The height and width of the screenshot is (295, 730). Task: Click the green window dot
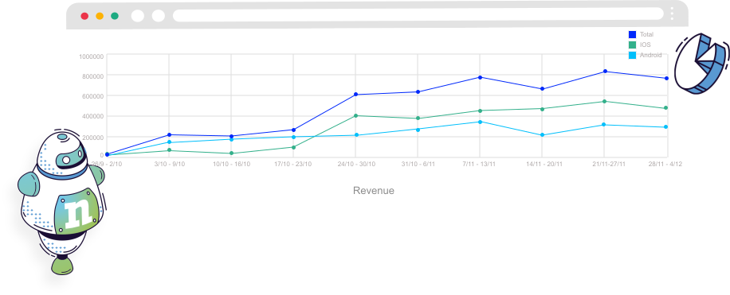coord(115,16)
